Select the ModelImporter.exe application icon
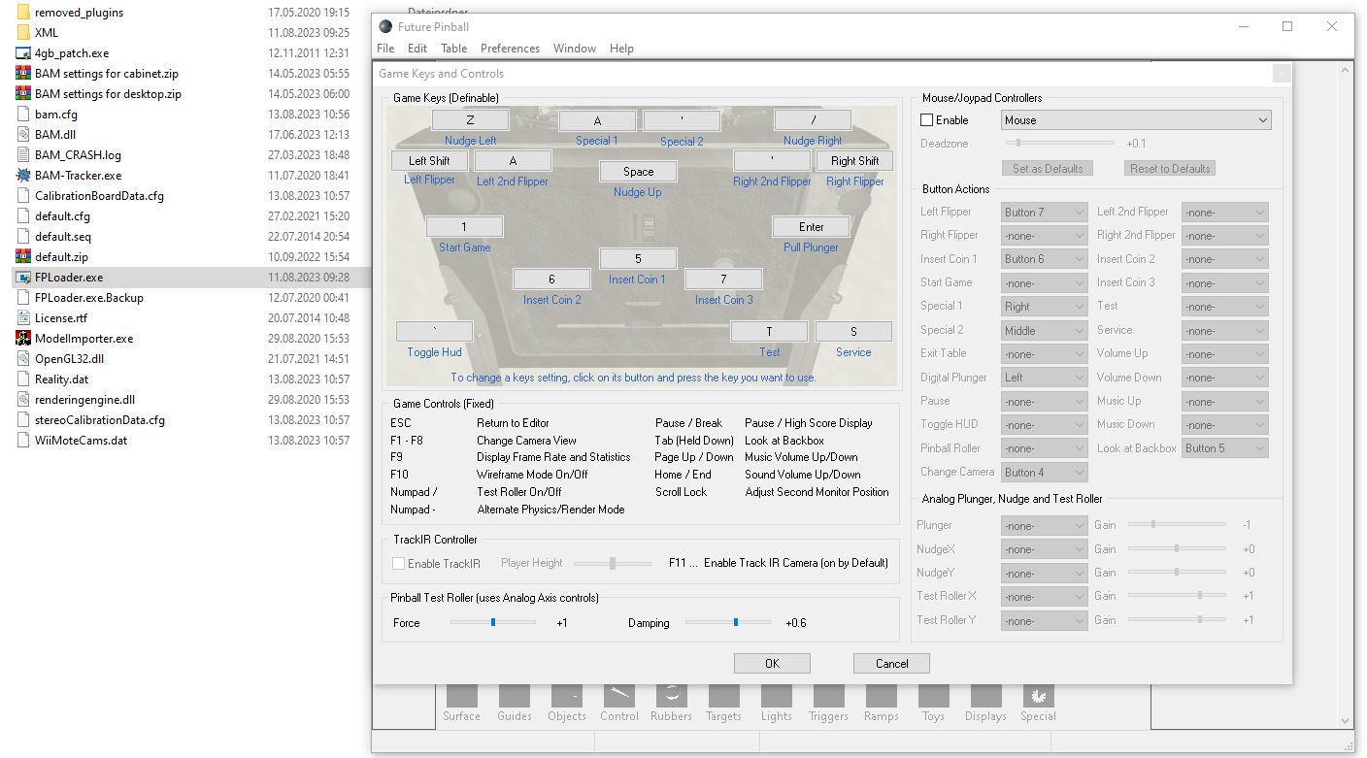This screenshot has height=758, width=1367. (24, 339)
